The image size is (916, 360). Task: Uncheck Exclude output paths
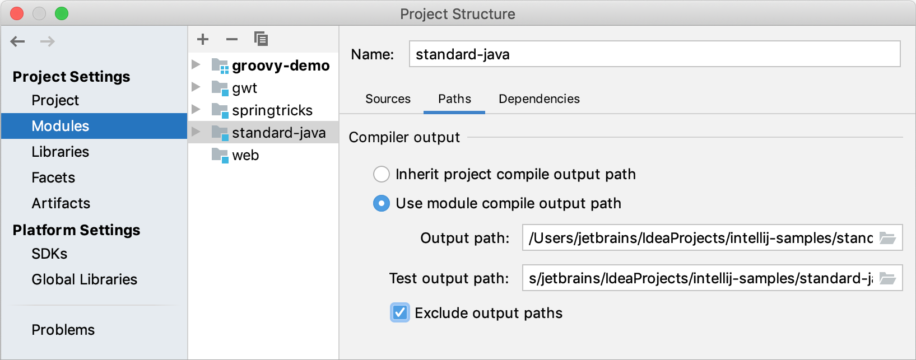(x=399, y=313)
